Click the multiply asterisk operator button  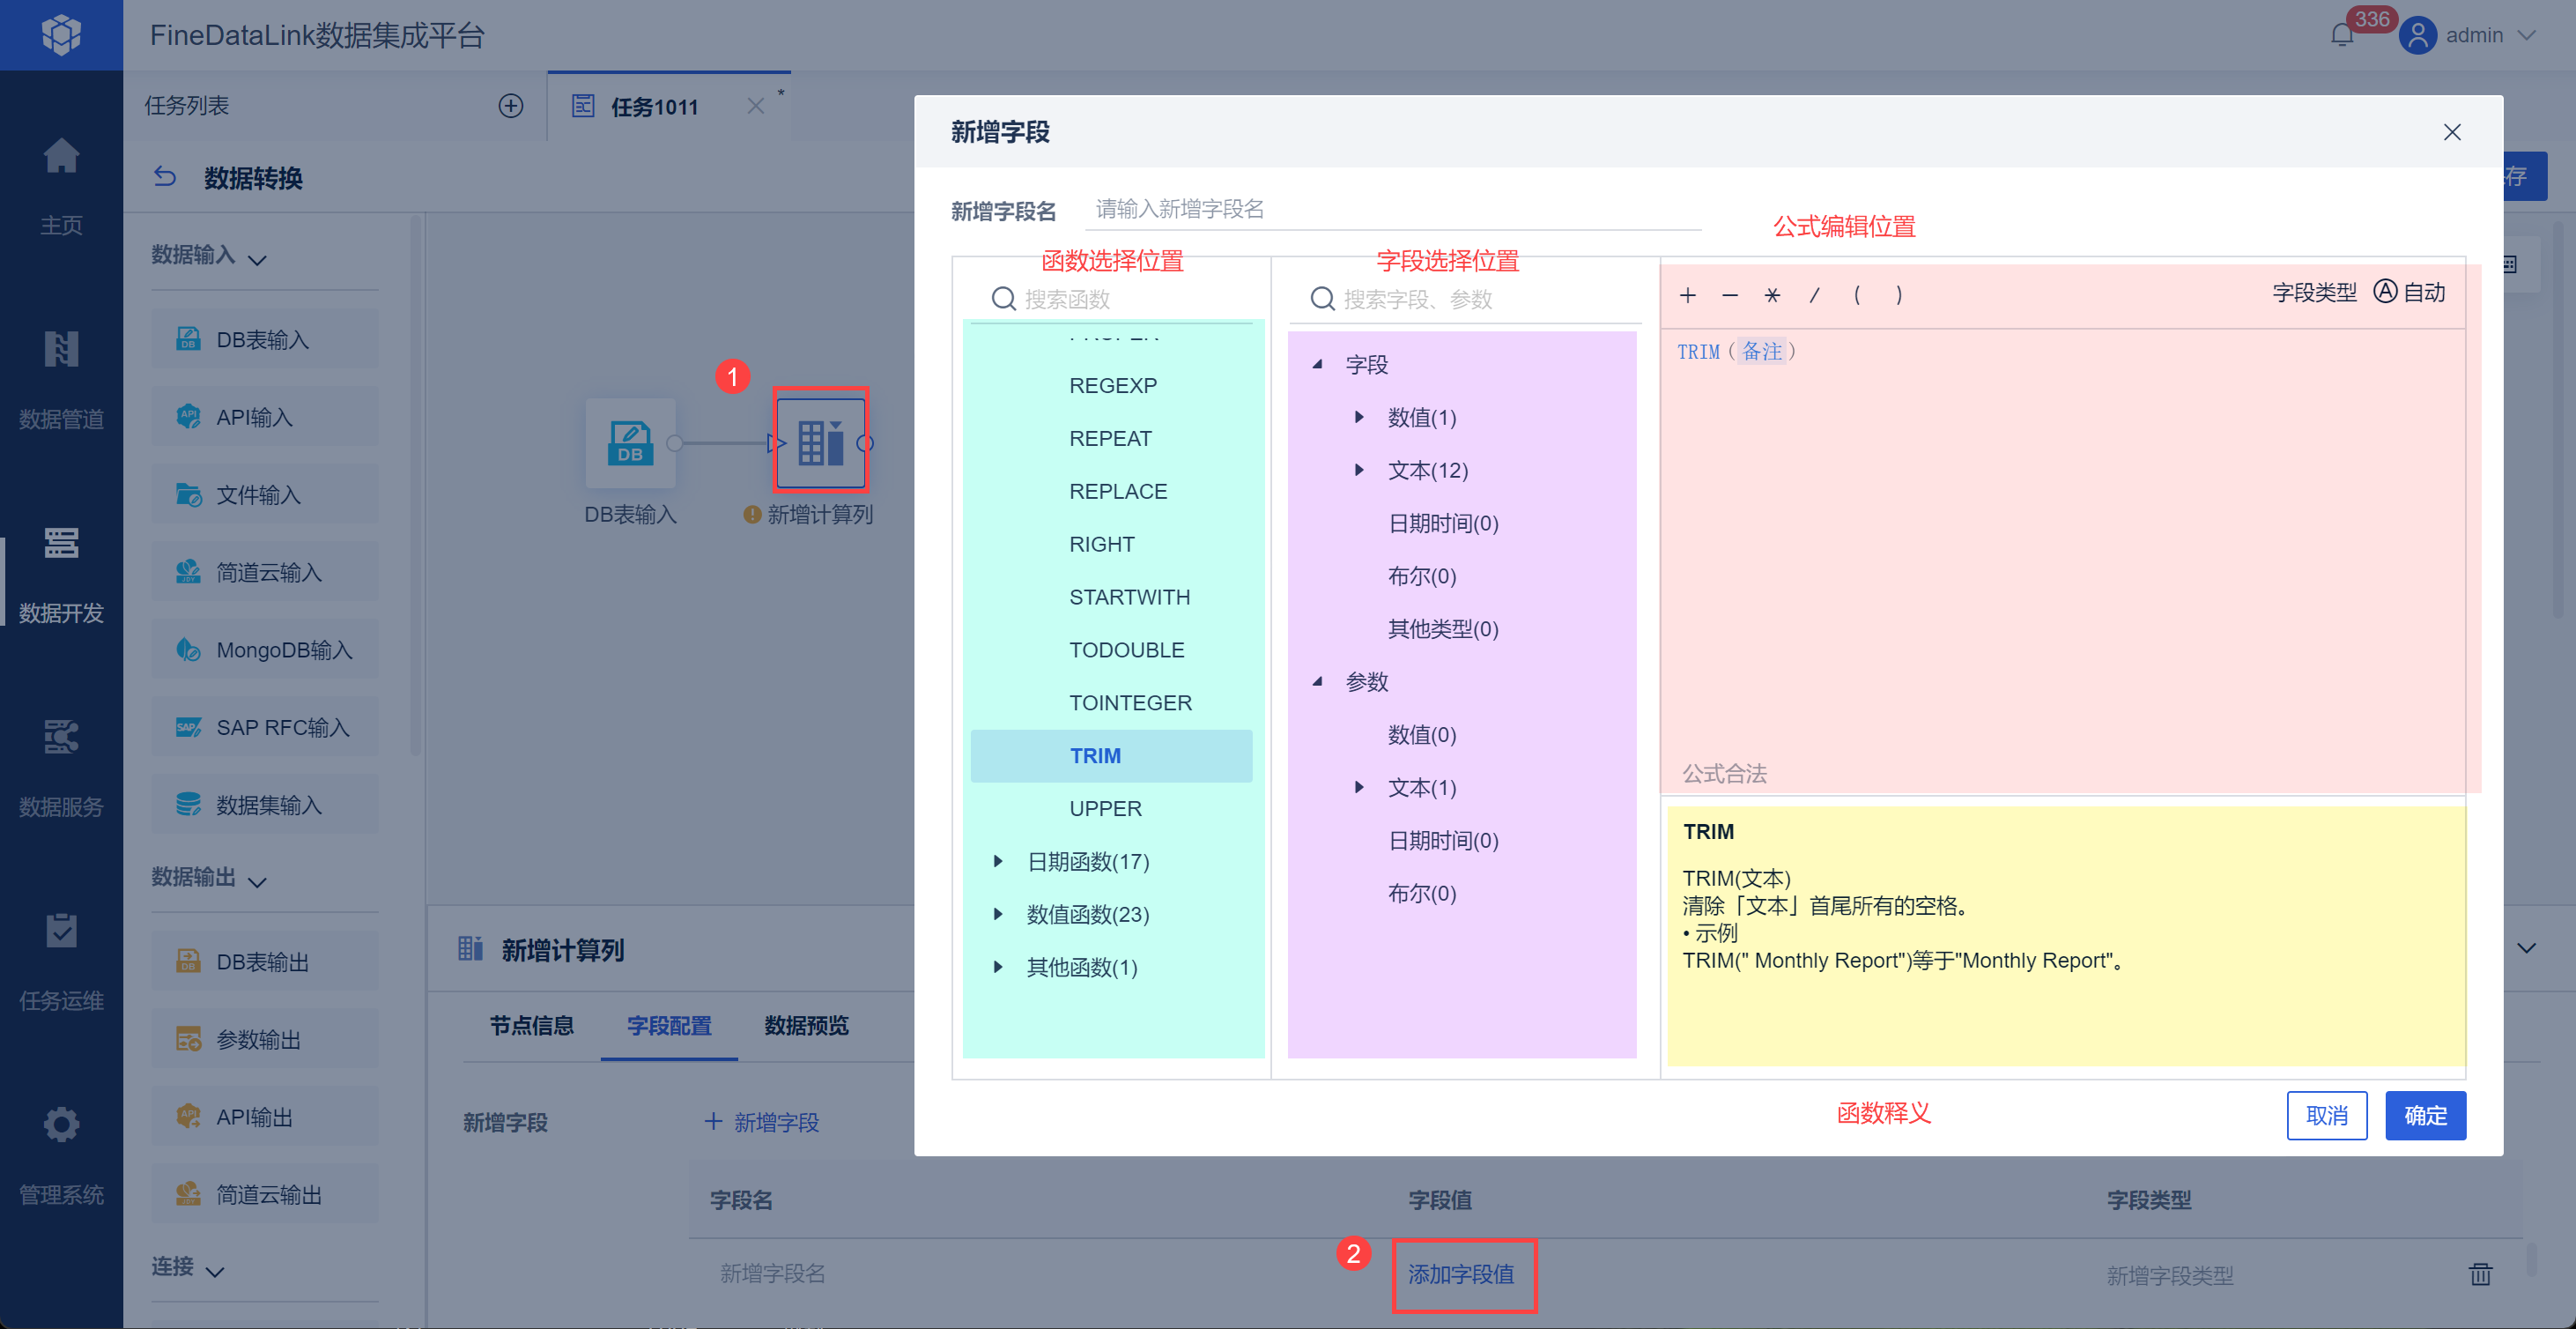tap(1772, 295)
